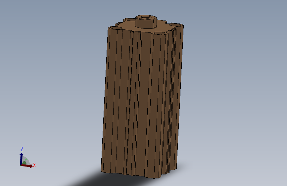287x186 pixels.
Task: Select the threaded hole inside the top boss
Action: coord(146,18)
